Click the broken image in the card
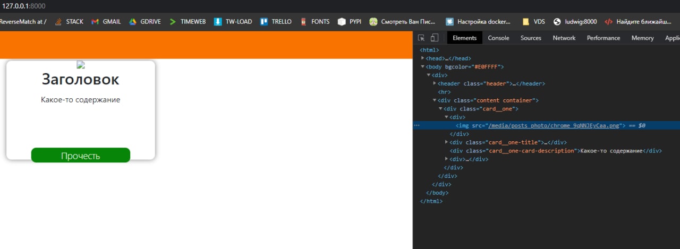680x249 pixels. 81,65
